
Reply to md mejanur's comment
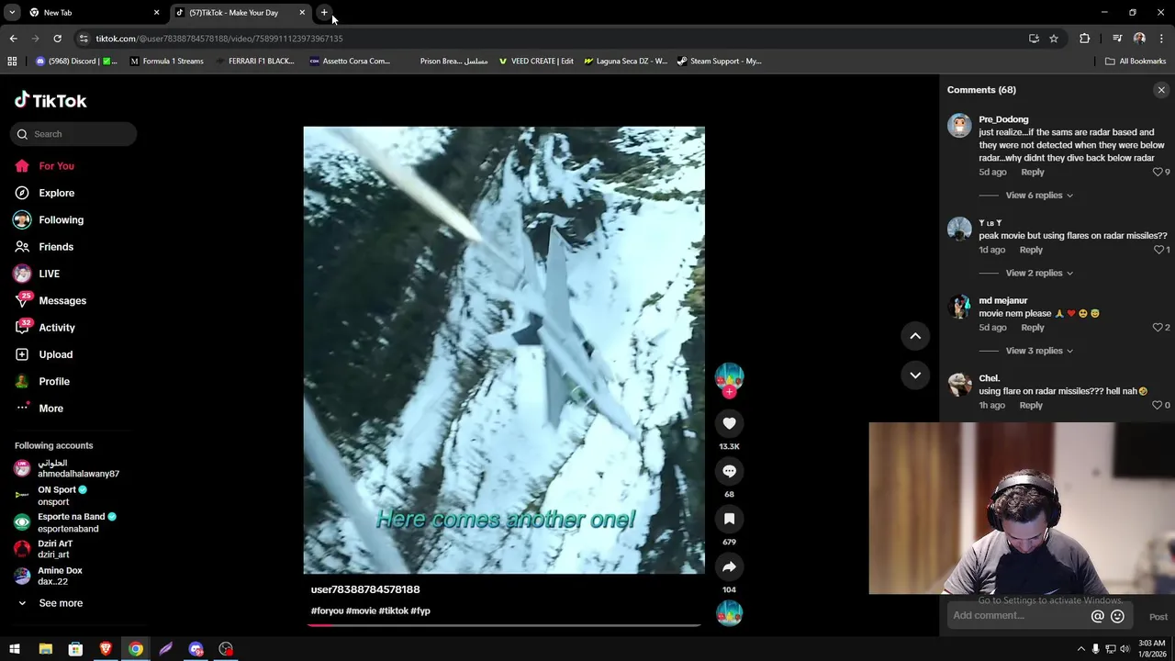pyautogui.click(x=1032, y=327)
